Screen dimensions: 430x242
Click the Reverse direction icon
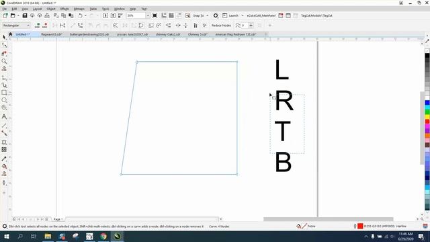point(116,26)
